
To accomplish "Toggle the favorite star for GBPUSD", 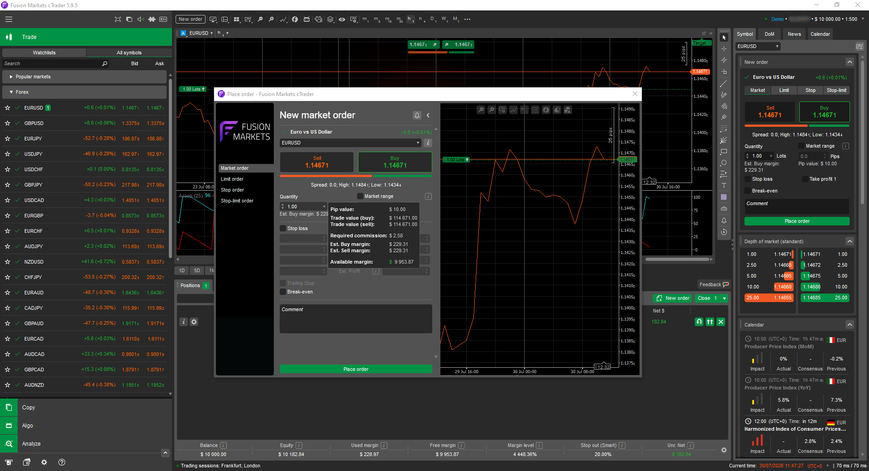I will tap(7, 123).
